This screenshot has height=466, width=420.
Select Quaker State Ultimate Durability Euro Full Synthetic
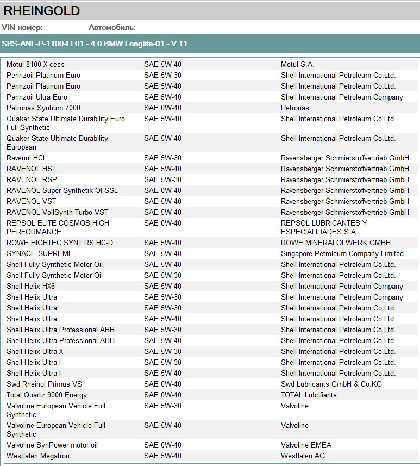point(66,123)
